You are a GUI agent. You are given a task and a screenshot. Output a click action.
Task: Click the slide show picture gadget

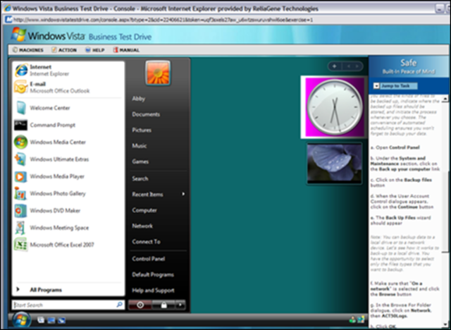(334, 164)
